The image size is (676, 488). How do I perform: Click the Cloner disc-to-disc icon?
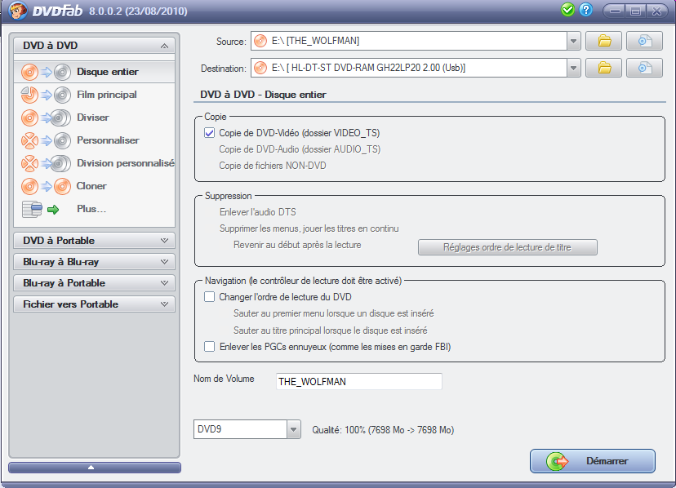click(46, 186)
